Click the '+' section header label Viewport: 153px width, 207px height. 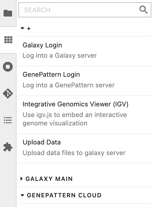(29, 28)
